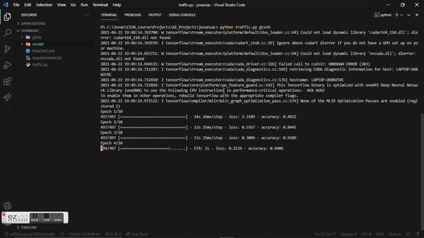Open the View menu
Viewport: 424px width, 238px height.
click(x=62, y=5)
